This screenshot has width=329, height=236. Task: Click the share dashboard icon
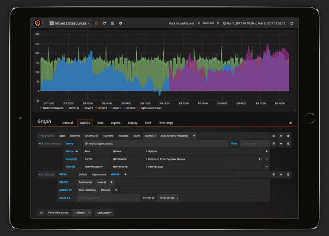pyautogui.click(x=104, y=23)
